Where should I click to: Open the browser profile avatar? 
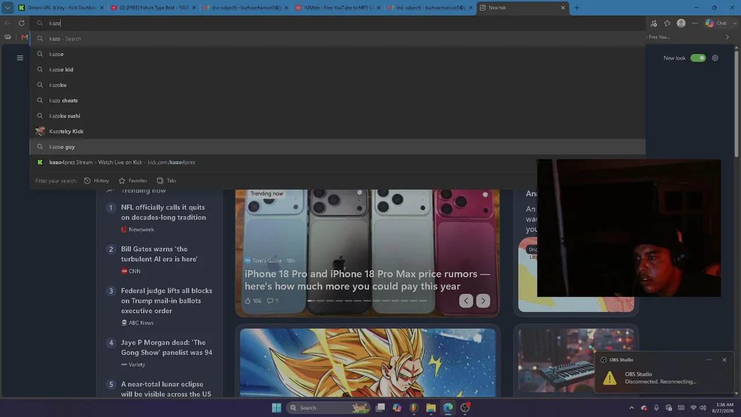[681, 23]
